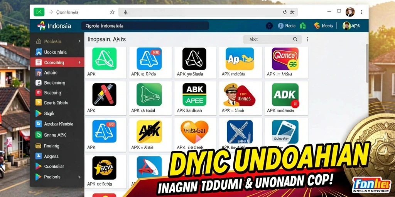Open the blue smartphone app icon
Image resolution: width=395 pixels, height=197 pixels.
[285, 132]
